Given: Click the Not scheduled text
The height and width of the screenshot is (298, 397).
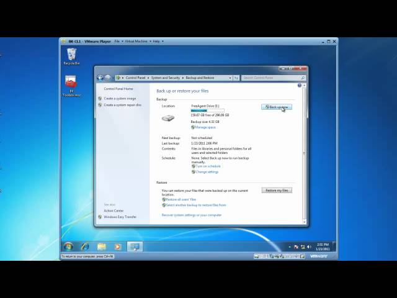Looking at the screenshot, I should click(202, 138).
